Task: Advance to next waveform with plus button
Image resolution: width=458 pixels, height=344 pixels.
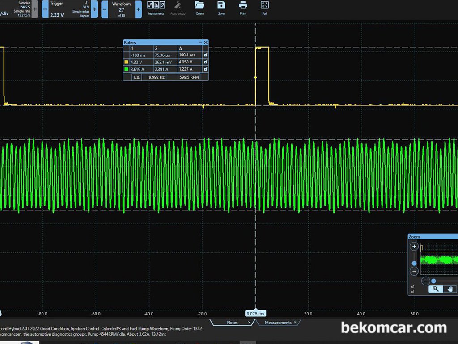Action: point(139,9)
